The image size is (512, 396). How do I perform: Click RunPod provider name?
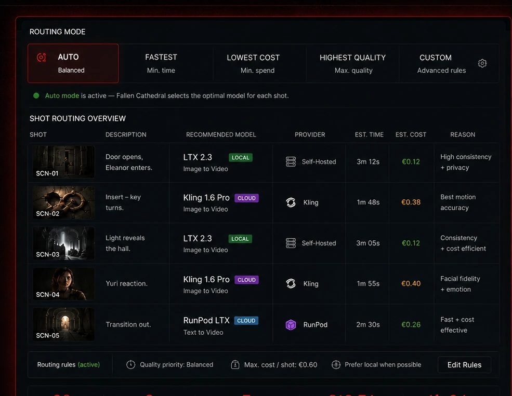315,324
